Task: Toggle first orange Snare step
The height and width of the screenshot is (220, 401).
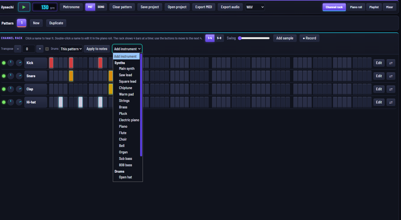Action: [x=71, y=76]
